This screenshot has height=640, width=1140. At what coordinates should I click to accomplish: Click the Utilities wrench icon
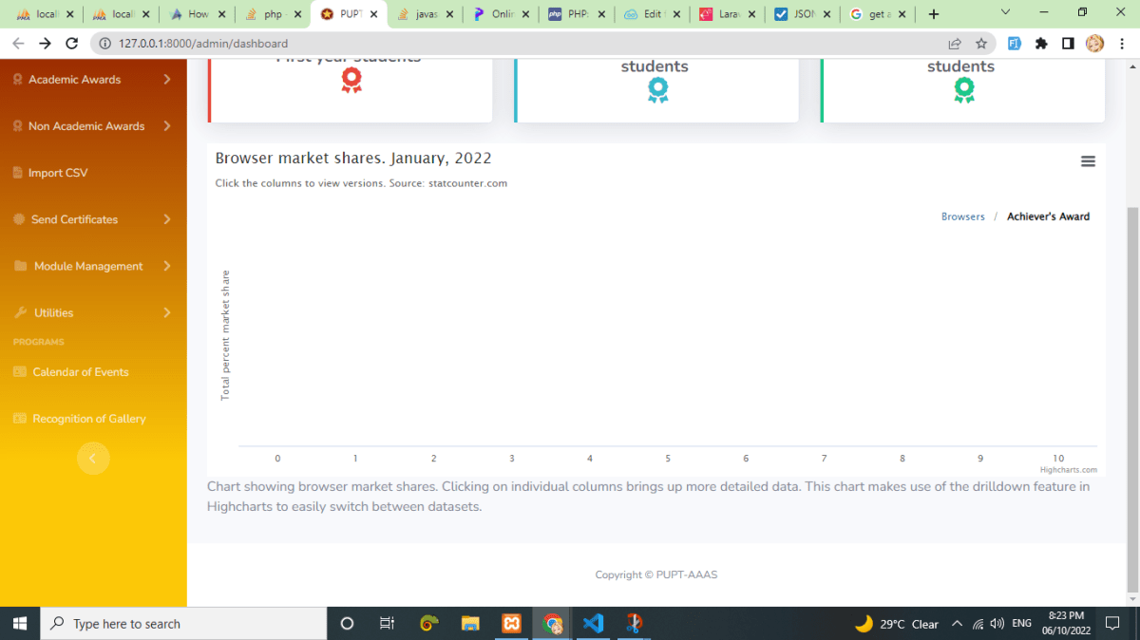[x=20, y=312]
